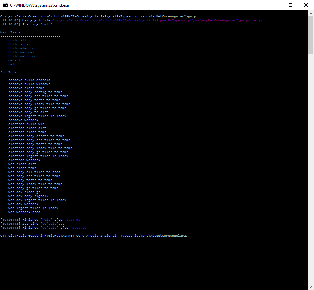Click the 'Sub Tasks' heading
This screenshot has height=290, width=314.
[9, 72]
